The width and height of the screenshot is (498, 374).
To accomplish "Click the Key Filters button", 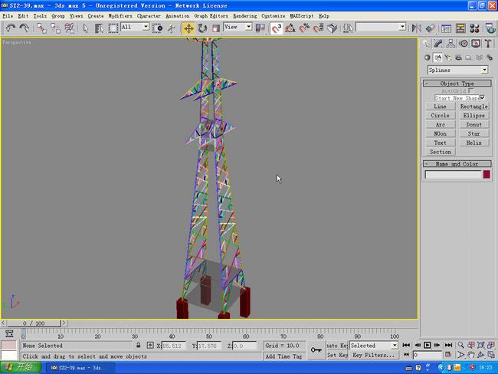I will coord(374,355).
